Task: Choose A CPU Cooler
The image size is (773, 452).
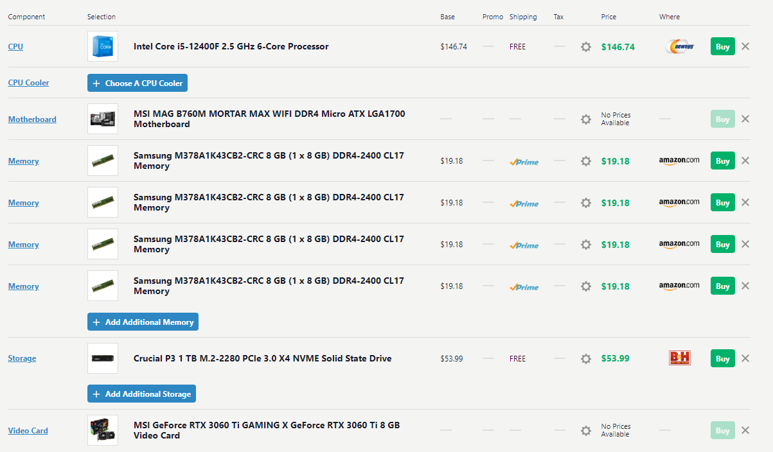Action: coord(138,83)
